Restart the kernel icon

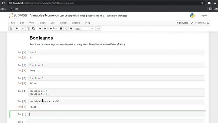pyautogui.click(x=66, y=29)
